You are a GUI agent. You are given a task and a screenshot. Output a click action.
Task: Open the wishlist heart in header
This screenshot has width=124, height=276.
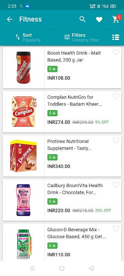point(99,19)
